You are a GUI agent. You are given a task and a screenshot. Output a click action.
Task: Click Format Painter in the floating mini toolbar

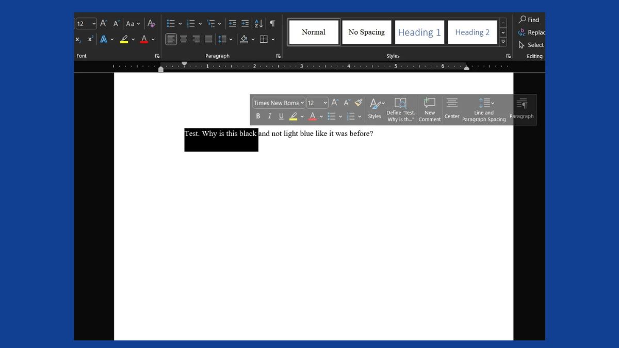pos(359,103)
